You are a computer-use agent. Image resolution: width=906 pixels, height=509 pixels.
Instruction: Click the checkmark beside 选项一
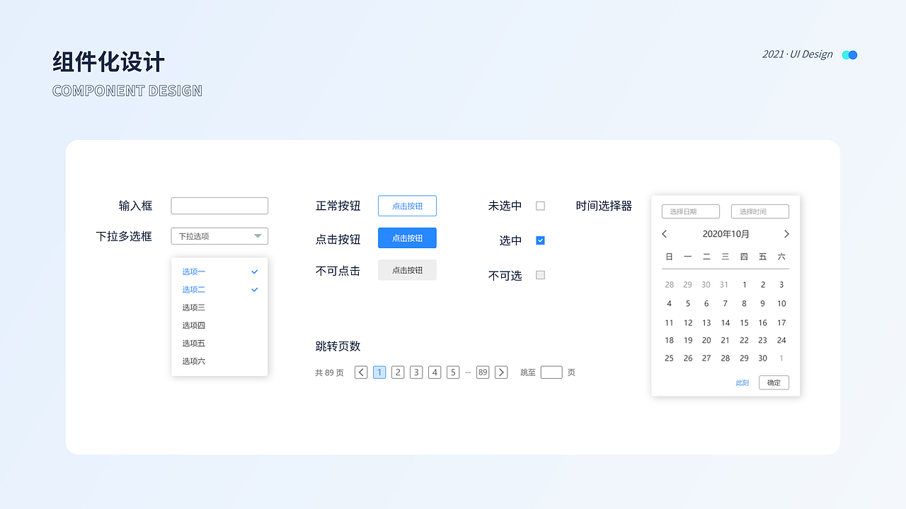255,271
